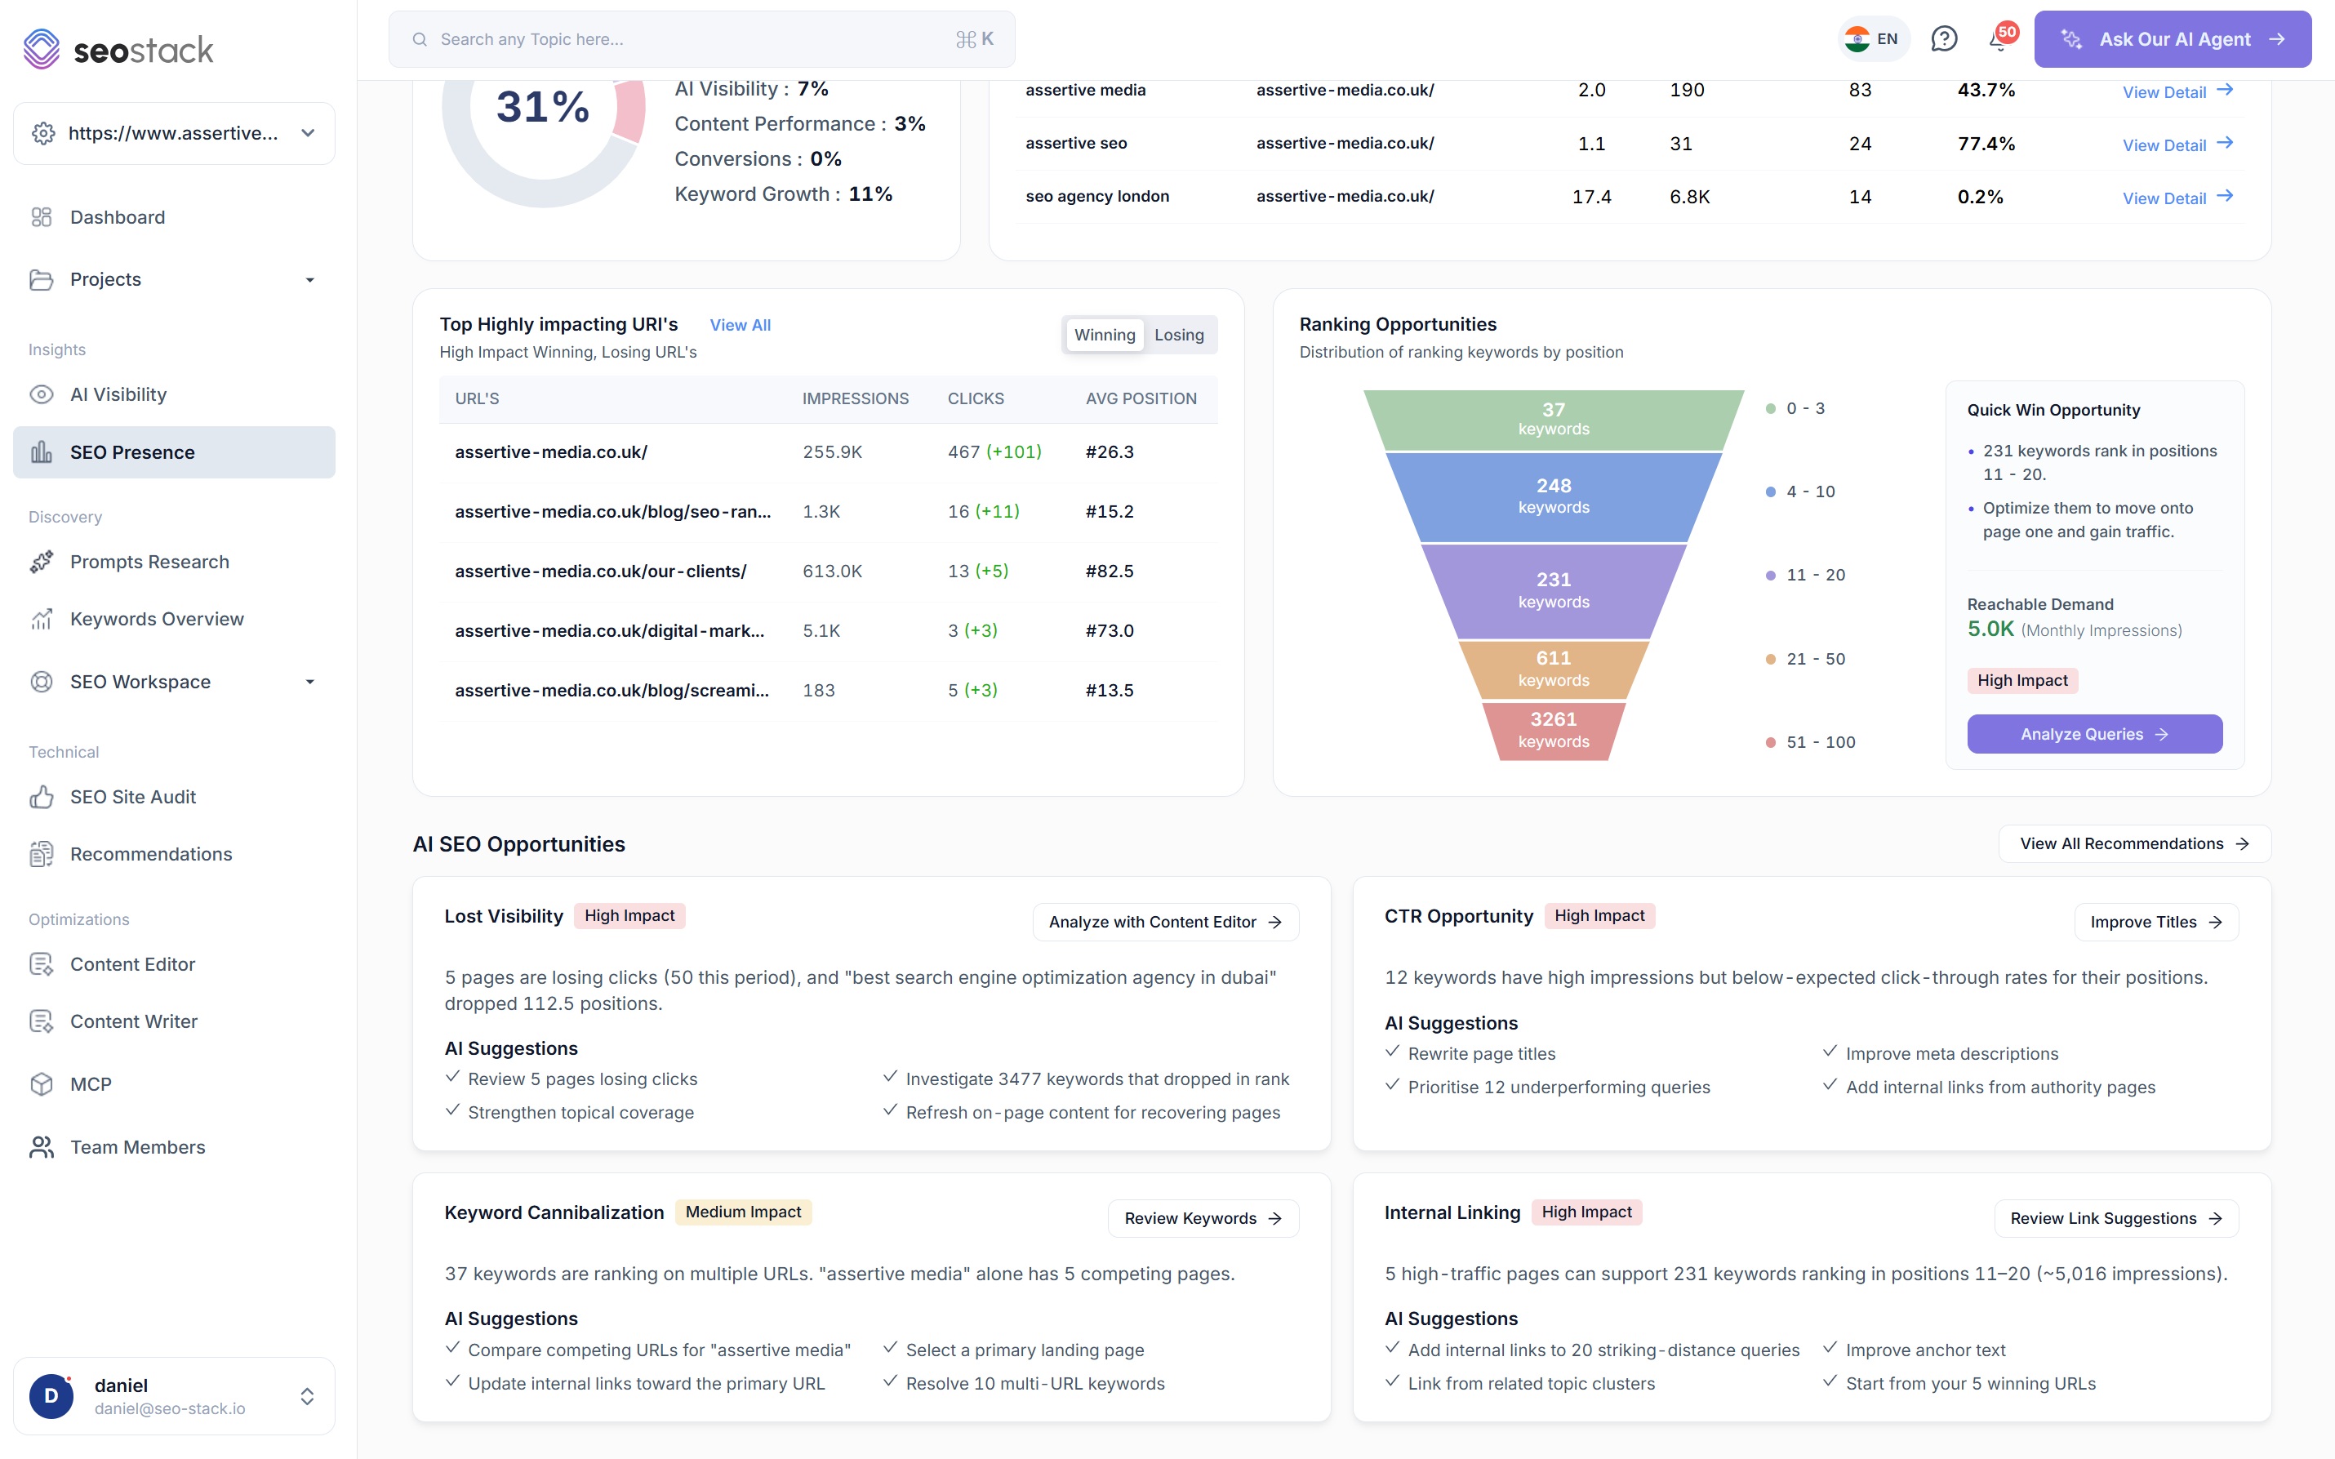Open AI Visibility page
Image resolution: width=2335 pixels, height=1459 pixels.
tap(175, 394)
